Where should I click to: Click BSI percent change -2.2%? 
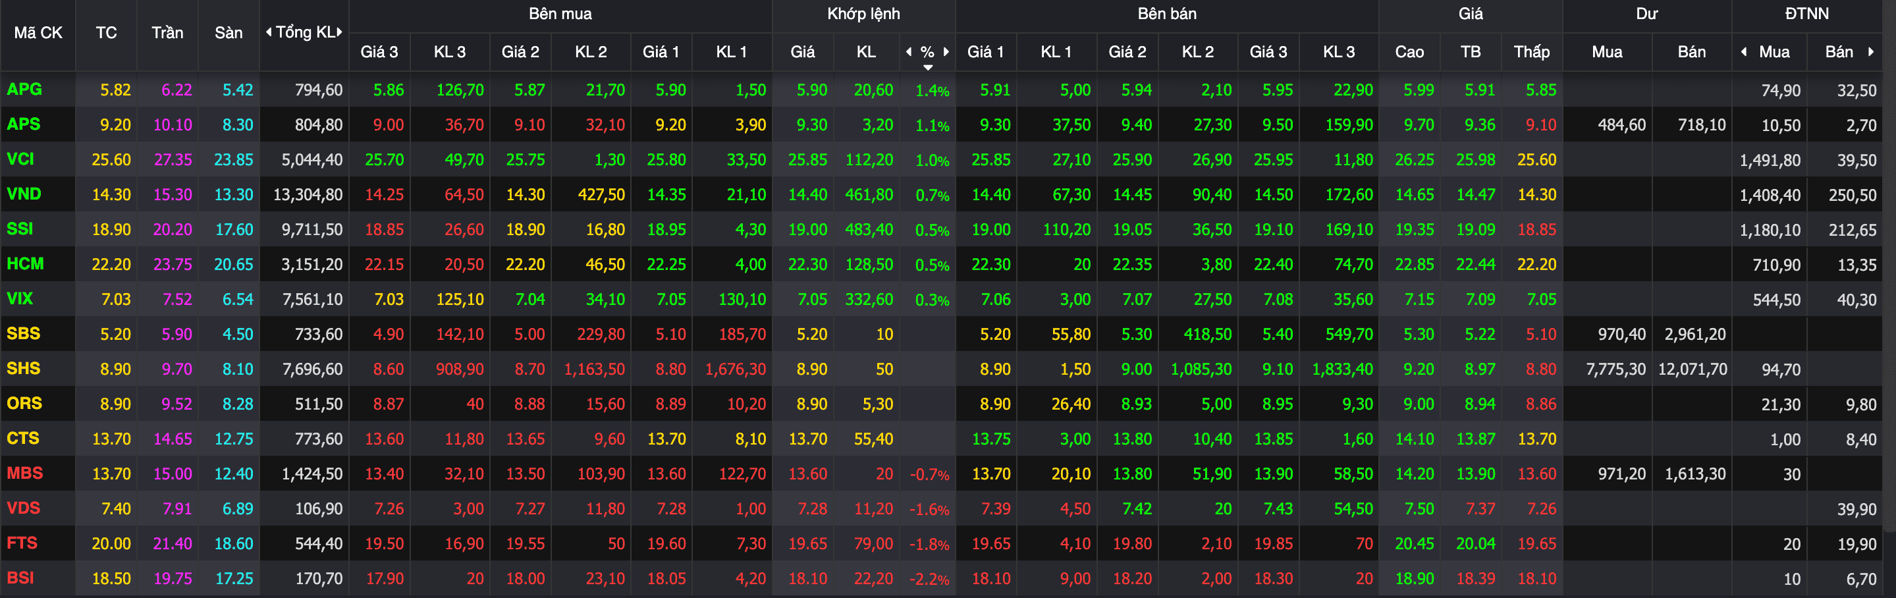pyautogui.click(x=929, y=579)
